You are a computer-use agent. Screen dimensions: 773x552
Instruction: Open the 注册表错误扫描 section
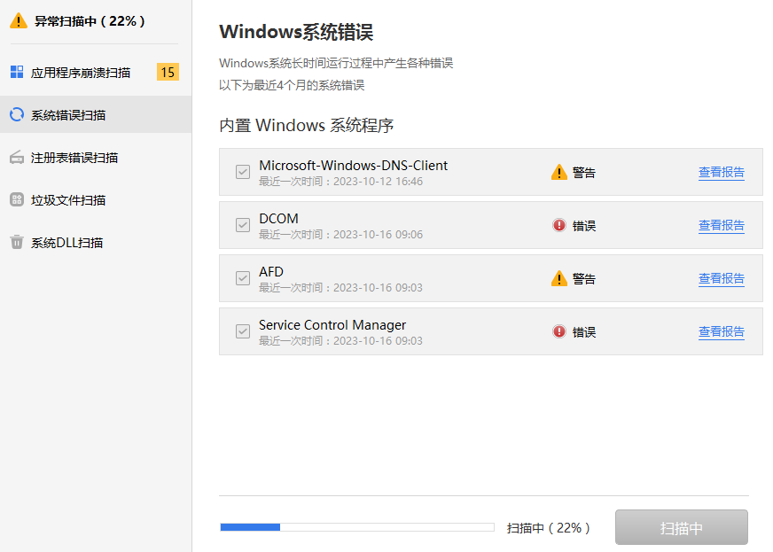coord(71,157)
